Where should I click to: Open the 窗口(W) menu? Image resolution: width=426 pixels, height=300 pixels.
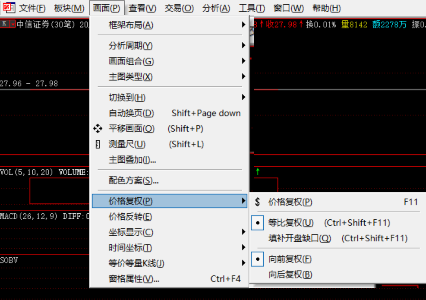pos(288,8)
